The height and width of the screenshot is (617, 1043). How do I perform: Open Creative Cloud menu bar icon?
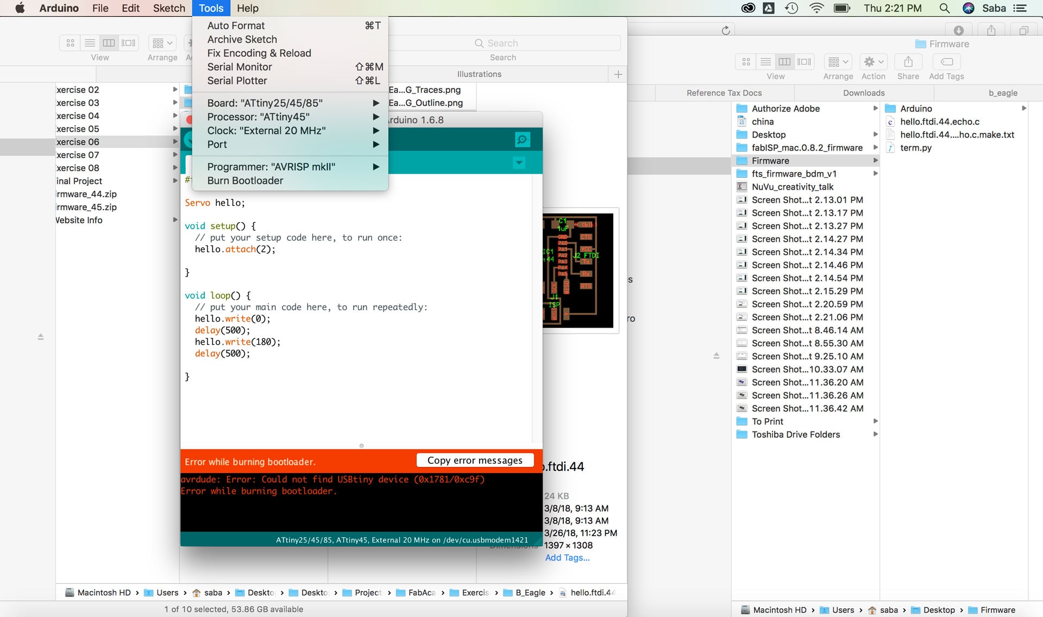748,8
